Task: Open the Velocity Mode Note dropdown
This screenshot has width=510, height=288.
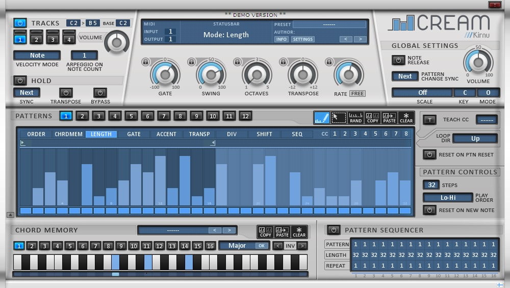Action: point(37,55)
